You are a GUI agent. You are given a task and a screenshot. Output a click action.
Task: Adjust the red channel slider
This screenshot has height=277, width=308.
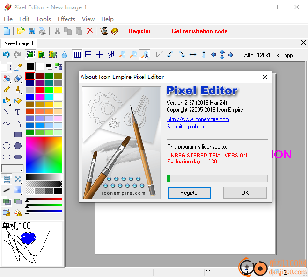pyautogui.click(x=44, y=199)
